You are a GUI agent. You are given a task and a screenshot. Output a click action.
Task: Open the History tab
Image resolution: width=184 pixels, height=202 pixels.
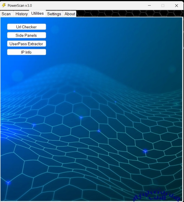pyautogui.click(x=21, y=14)
